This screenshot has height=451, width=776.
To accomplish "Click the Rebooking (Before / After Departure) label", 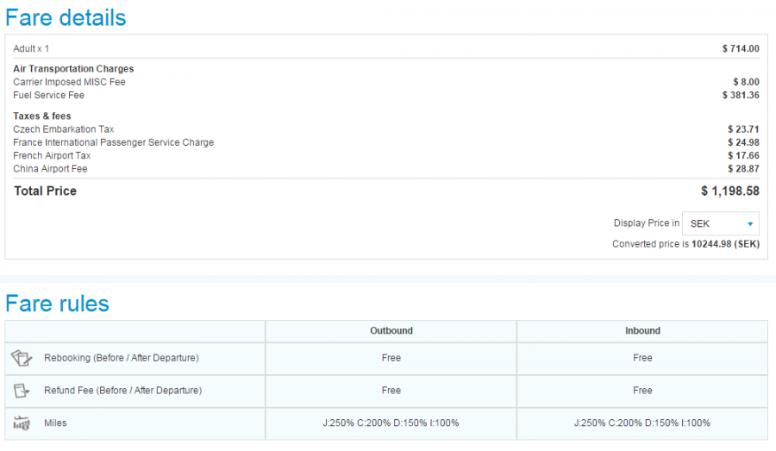I will 122,358.
